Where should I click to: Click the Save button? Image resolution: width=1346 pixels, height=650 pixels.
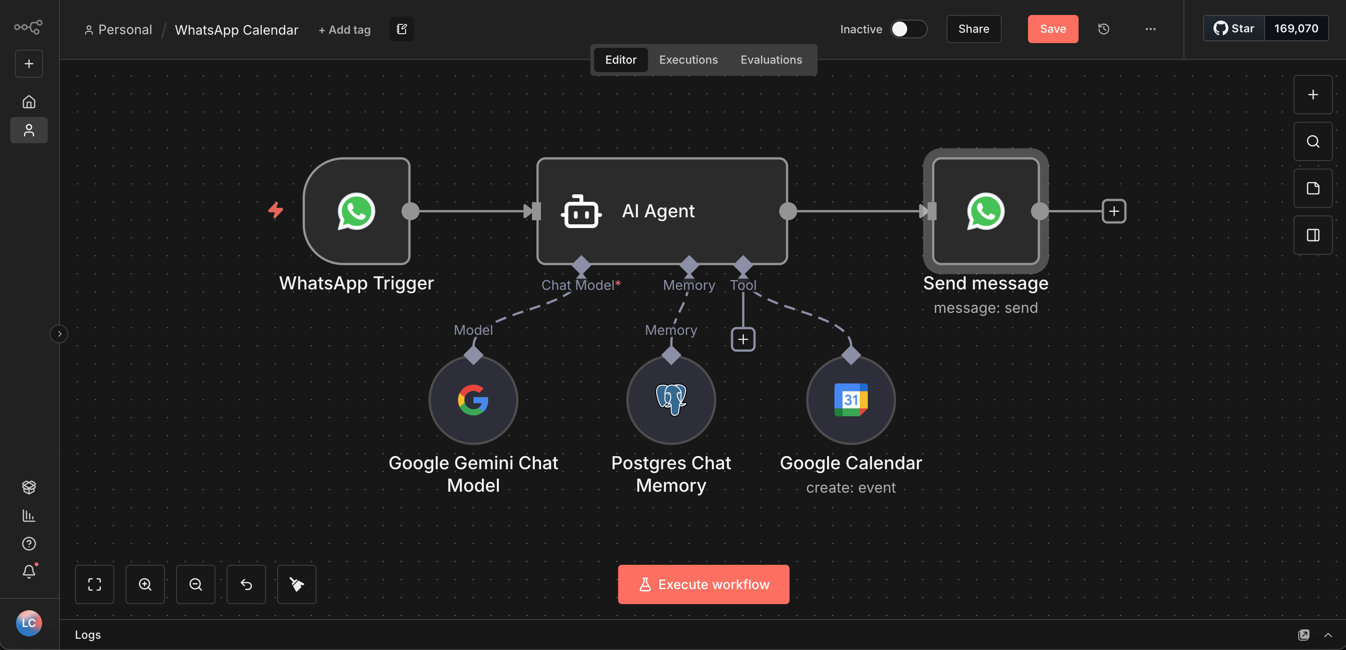1052,29
